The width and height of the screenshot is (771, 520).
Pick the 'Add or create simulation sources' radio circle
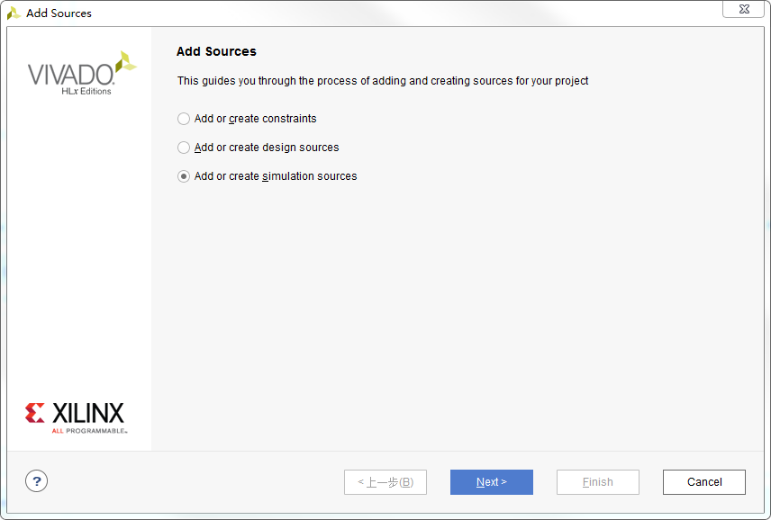pyautogui.click(x=184, y=176)
